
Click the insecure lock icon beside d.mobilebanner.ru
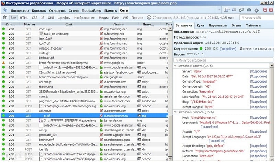click(101, 116)
